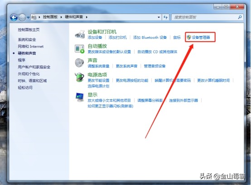Click 选择电源计划 link
Image resolution: width=251 pixels, height=185 pixels.
tap(98, 86)
